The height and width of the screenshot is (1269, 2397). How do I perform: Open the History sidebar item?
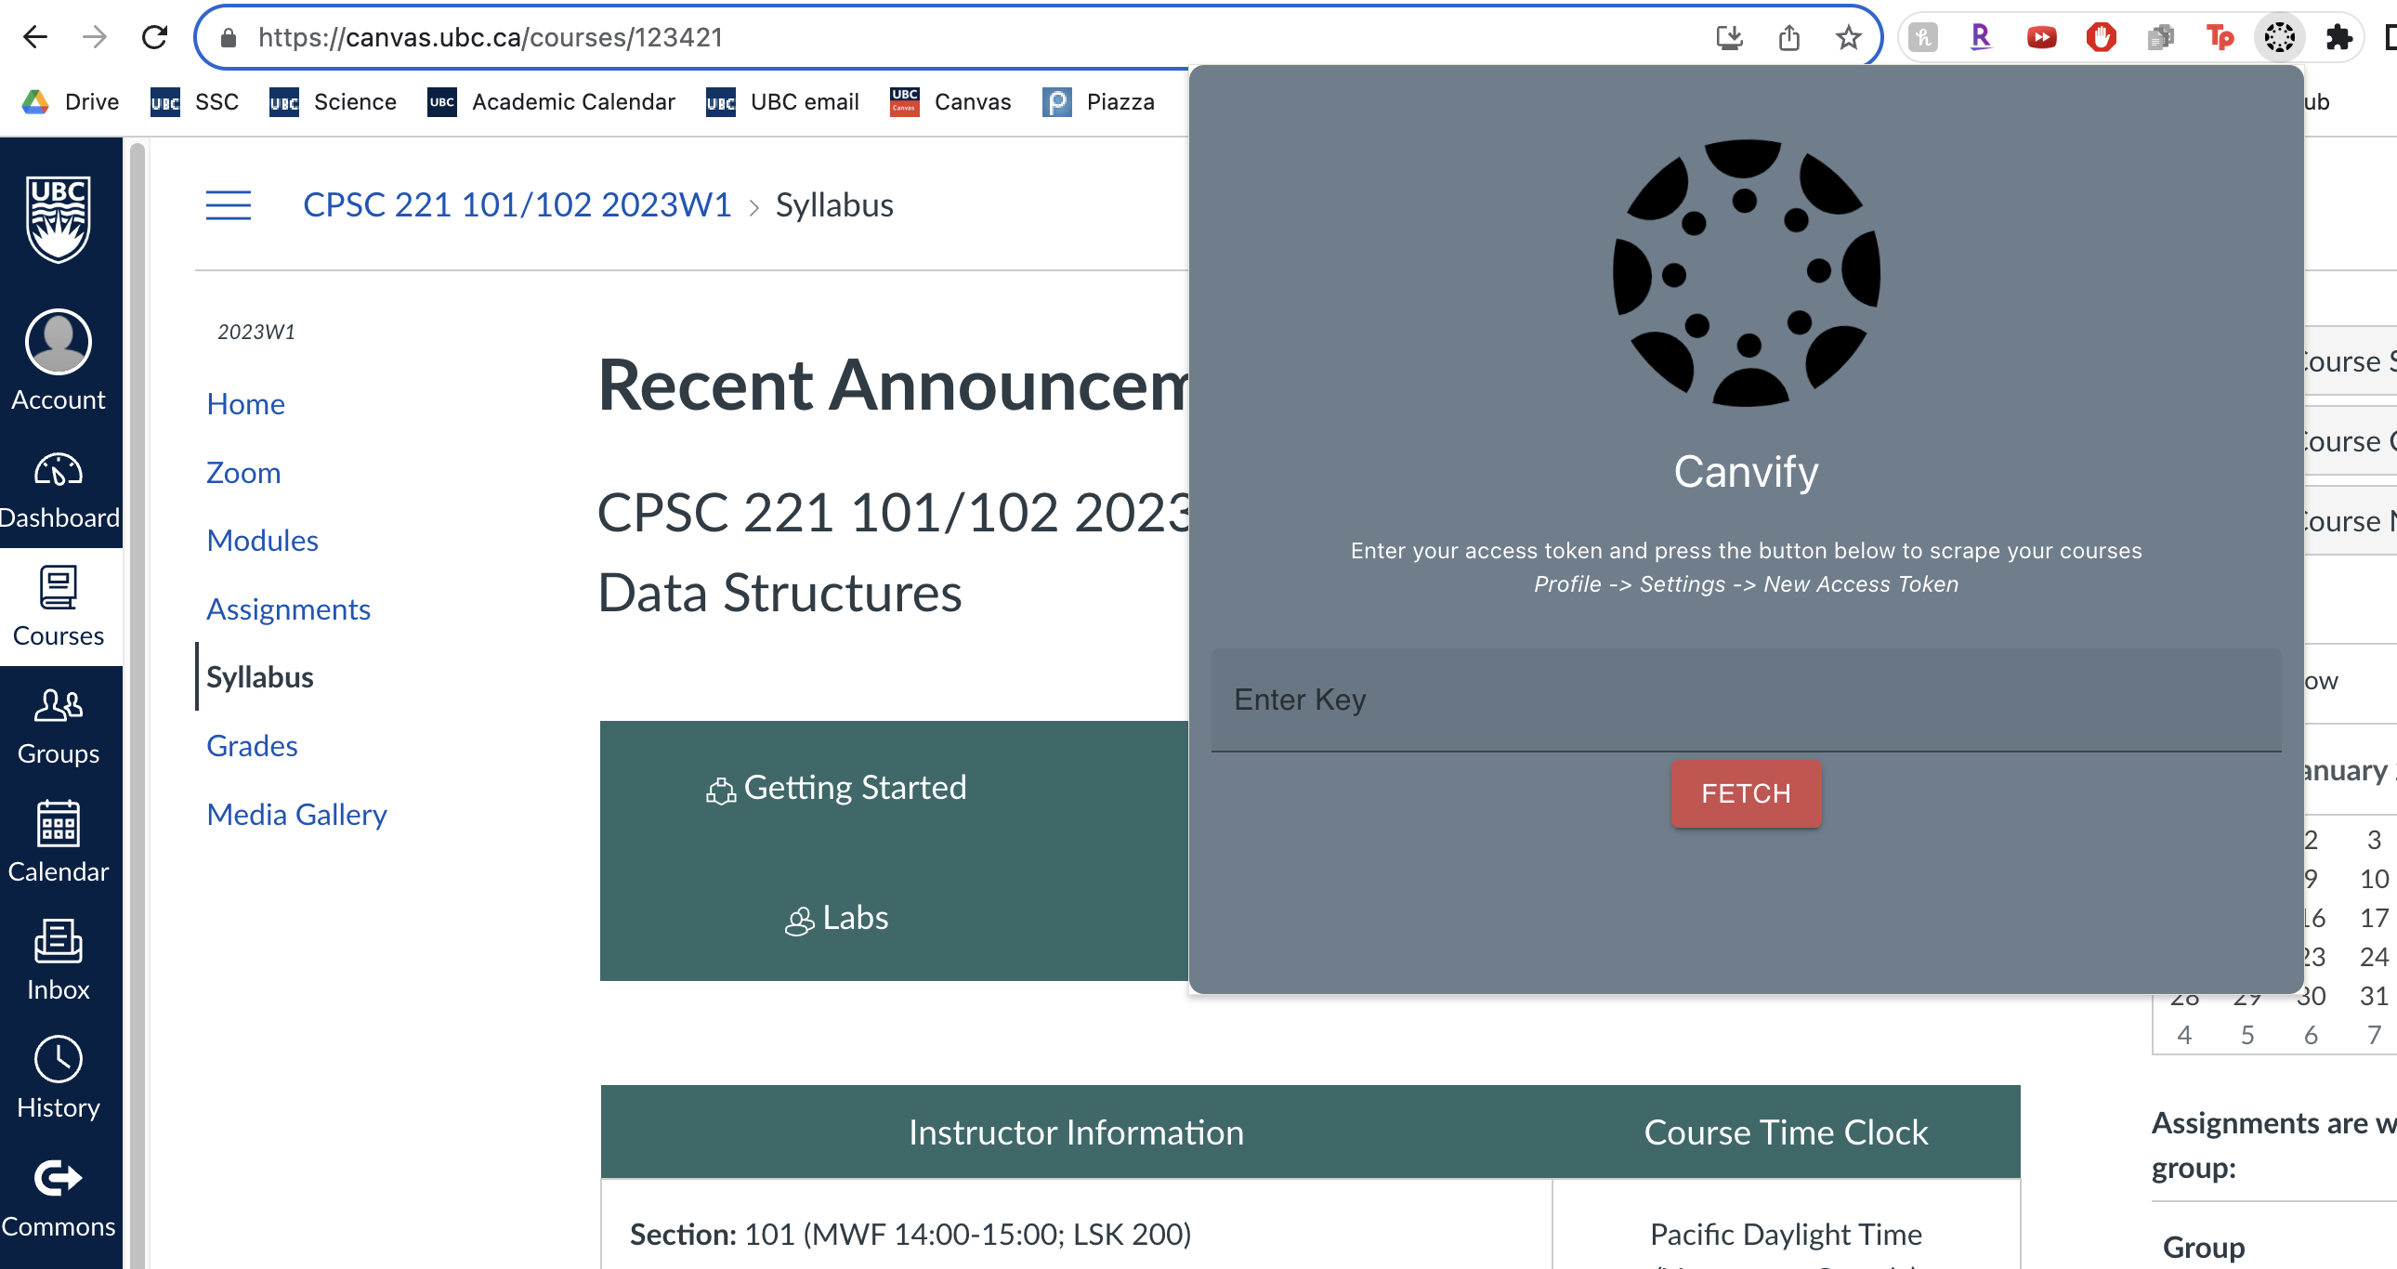coord(59,1079)
